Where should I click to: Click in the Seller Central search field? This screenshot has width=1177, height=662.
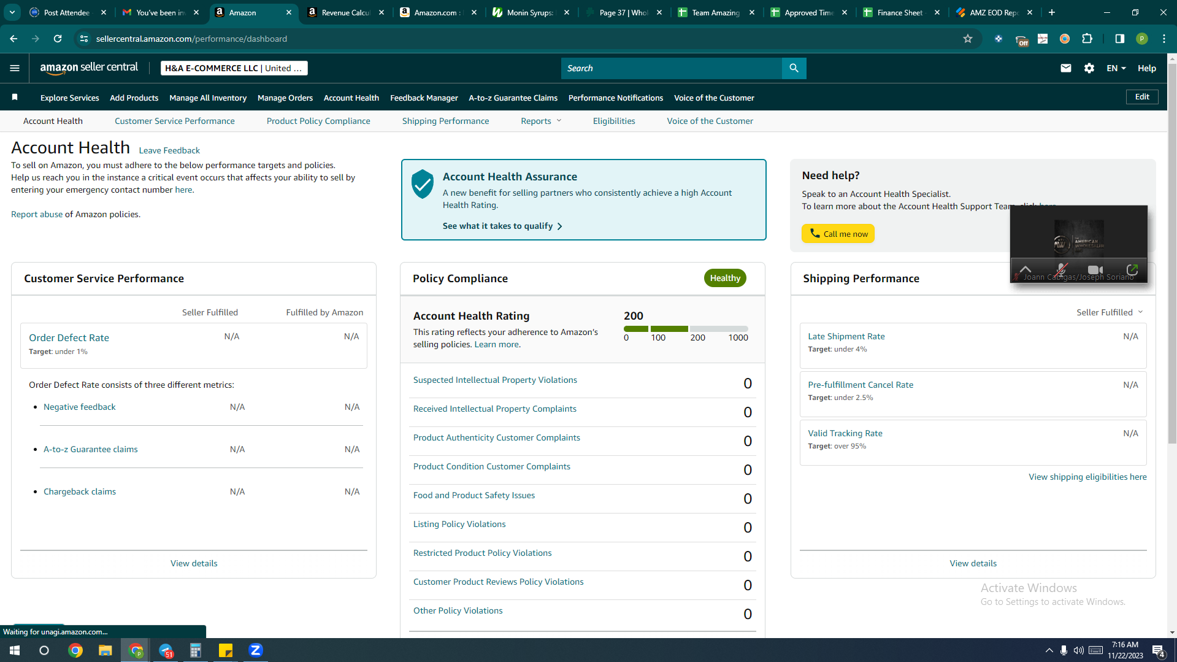671,68
